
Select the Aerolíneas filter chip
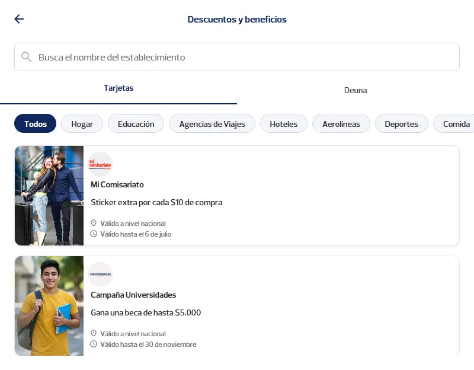[x=341, y=123]
